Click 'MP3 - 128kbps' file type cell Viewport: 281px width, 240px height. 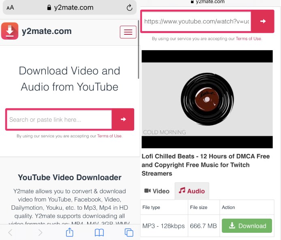pos(163,226)
